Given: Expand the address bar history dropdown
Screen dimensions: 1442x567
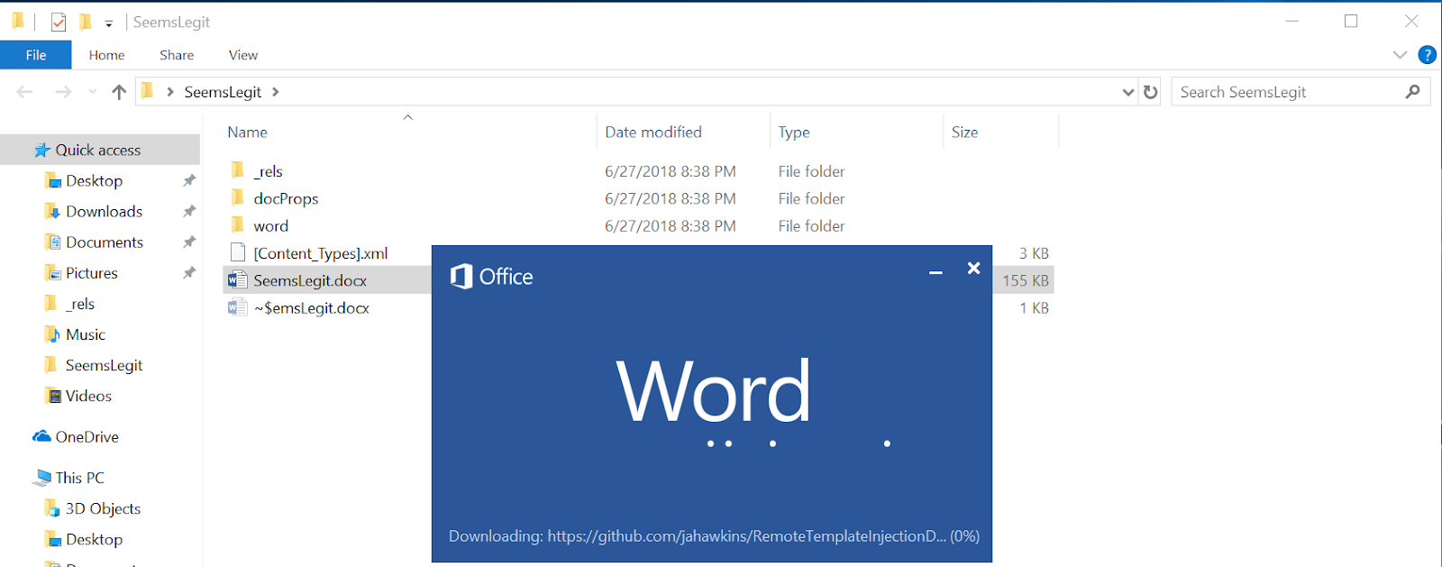Looking at the screenshot, I should (1127, 92).
